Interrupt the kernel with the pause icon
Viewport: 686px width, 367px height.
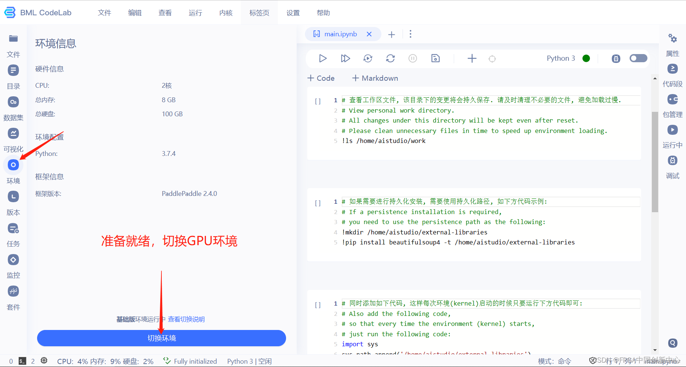[413, 59]
